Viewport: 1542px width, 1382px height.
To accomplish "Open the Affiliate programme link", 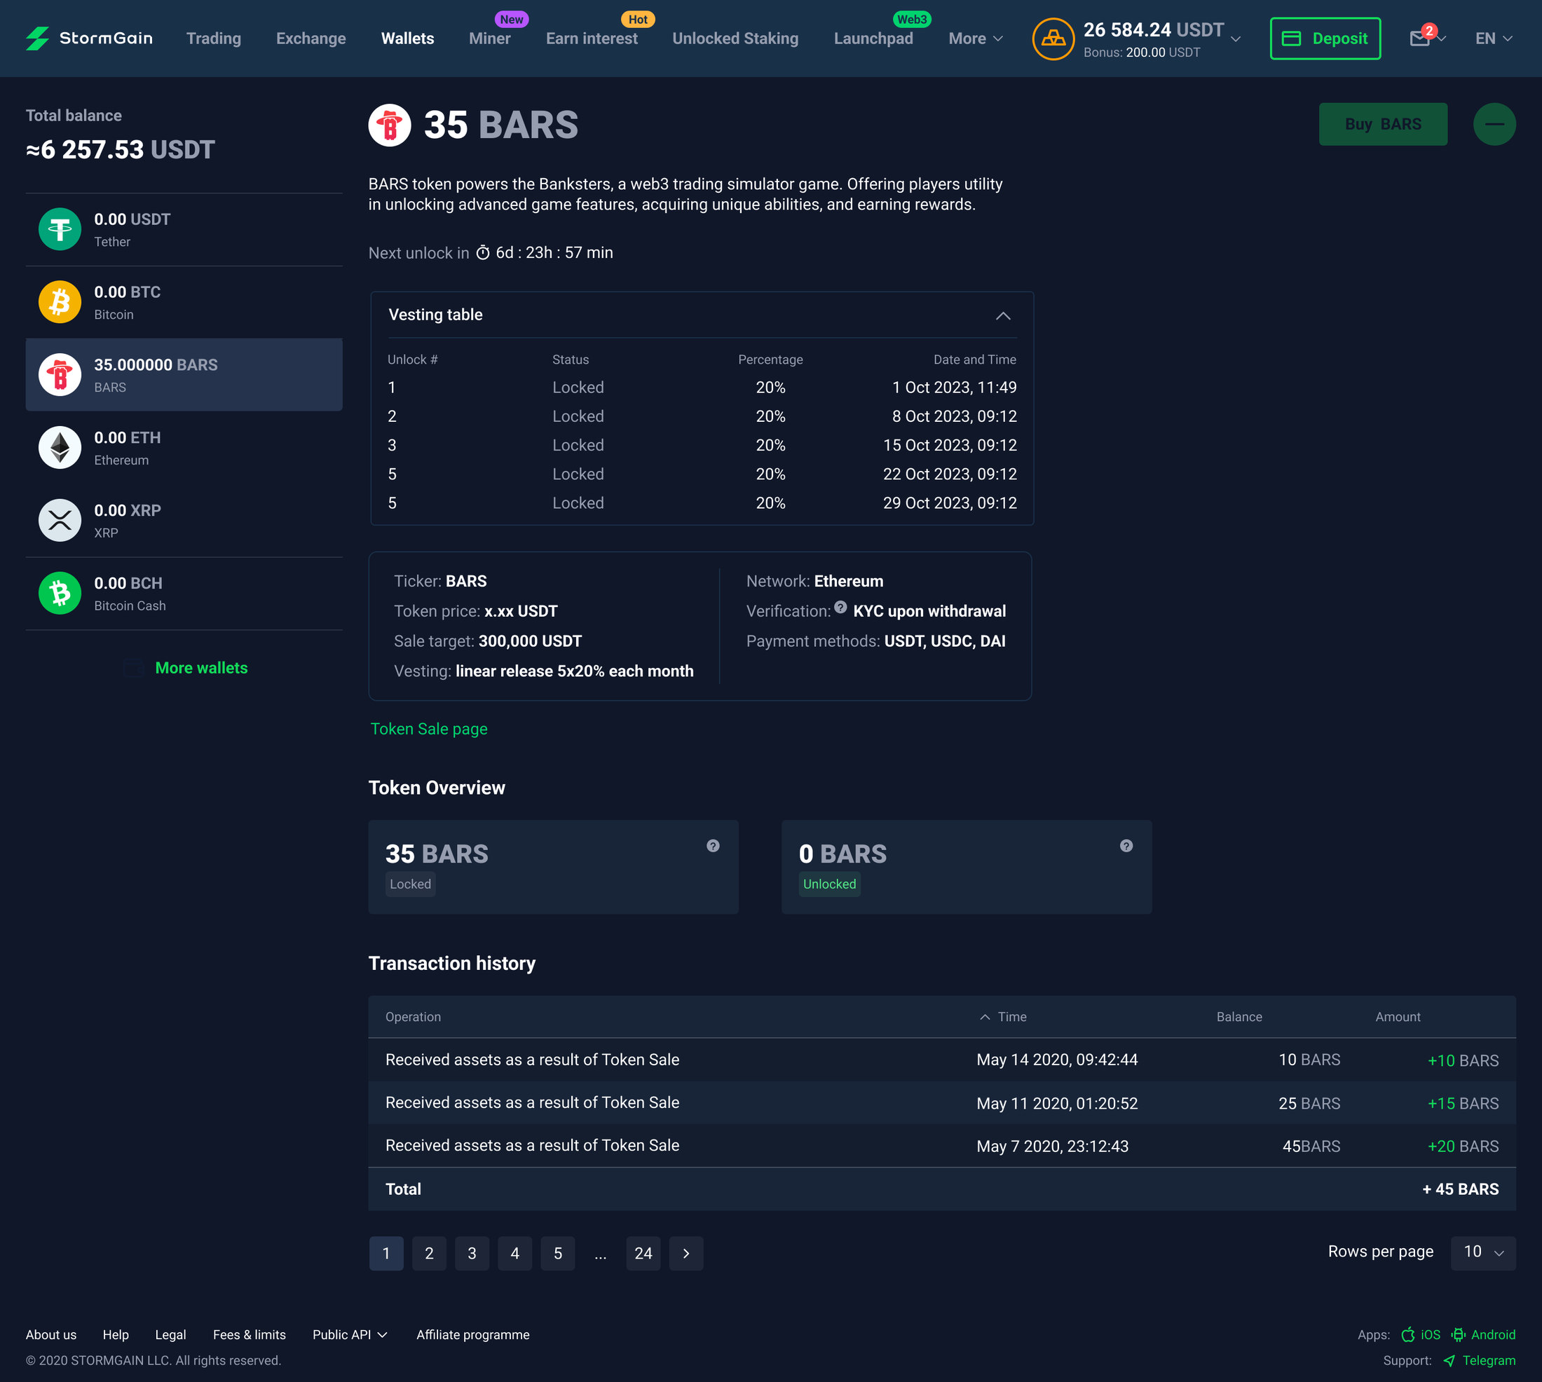I will 472,1334.
